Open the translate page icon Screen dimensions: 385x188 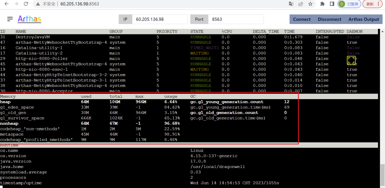click(291, 4)
